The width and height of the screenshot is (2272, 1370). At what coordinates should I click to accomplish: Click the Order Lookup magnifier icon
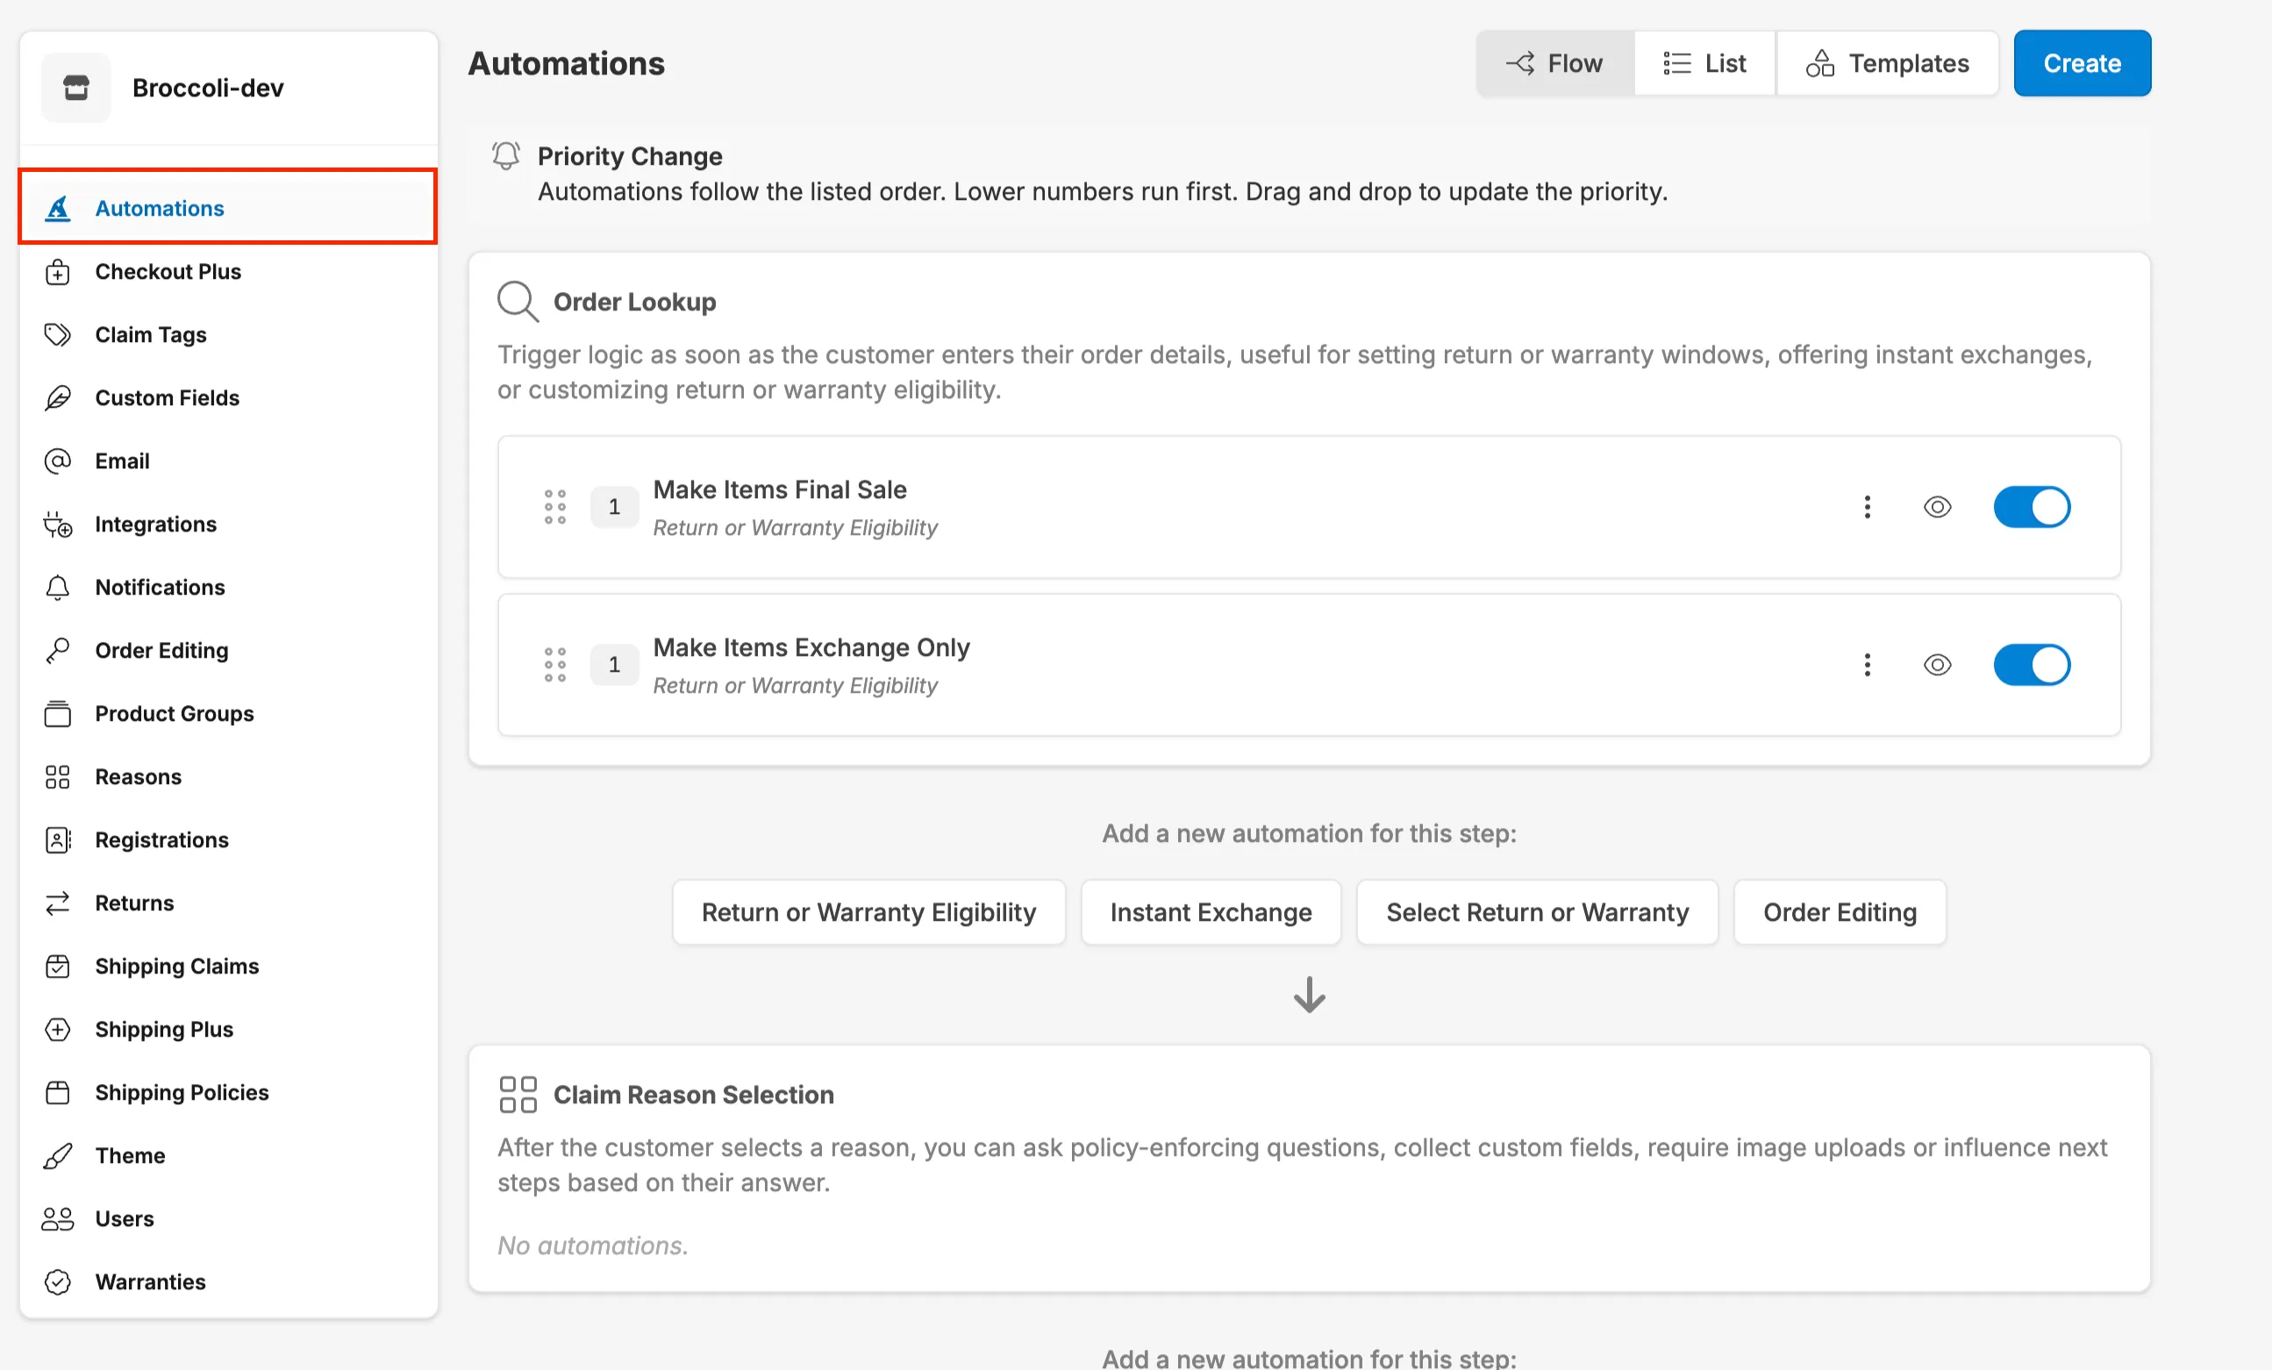point(518,301)
